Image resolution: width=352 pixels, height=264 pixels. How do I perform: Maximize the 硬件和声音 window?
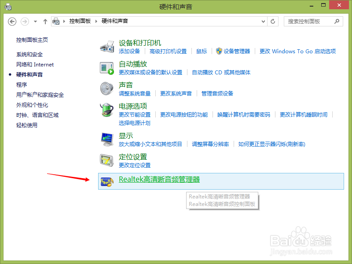tap(323, 5)
